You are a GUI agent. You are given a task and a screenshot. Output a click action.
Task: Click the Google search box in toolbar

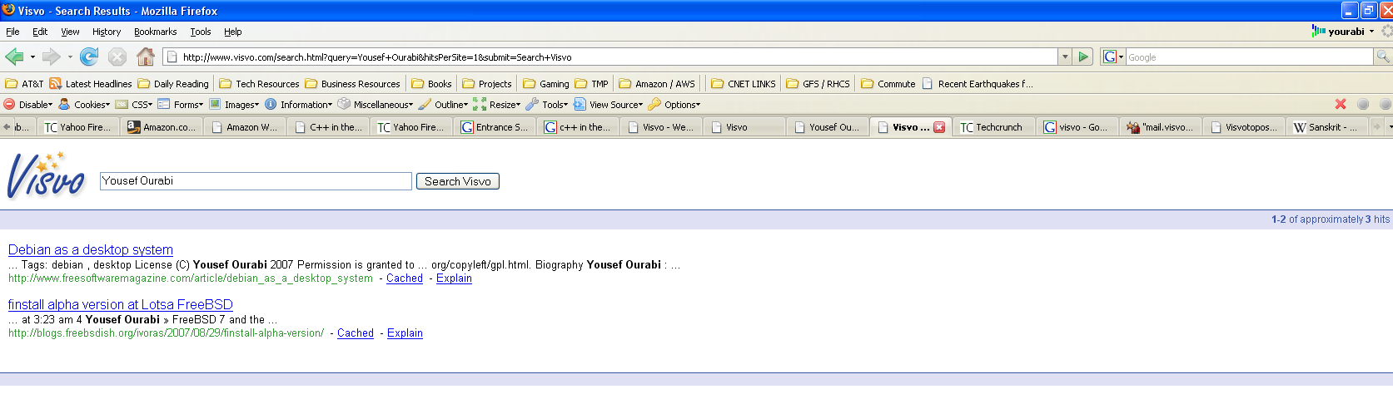[x=1249, y=57]
